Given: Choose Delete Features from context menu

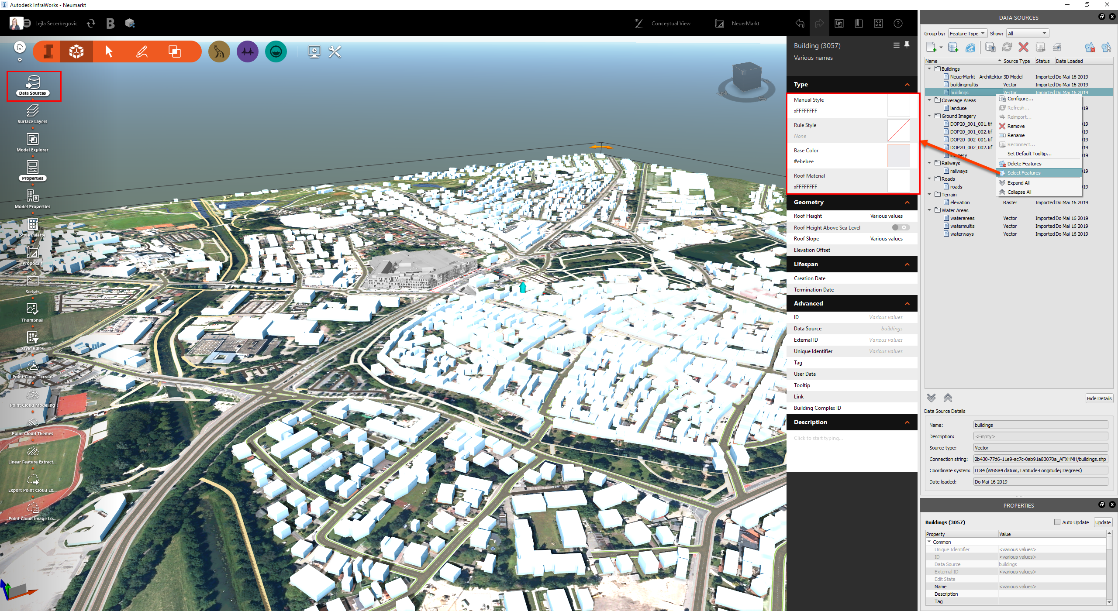Looking at the screenshot, I should point(1024,164).
